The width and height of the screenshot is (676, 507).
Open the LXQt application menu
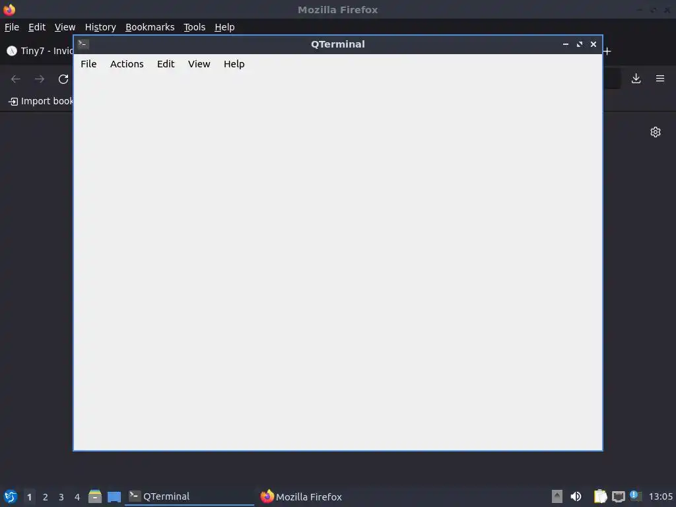11,496
